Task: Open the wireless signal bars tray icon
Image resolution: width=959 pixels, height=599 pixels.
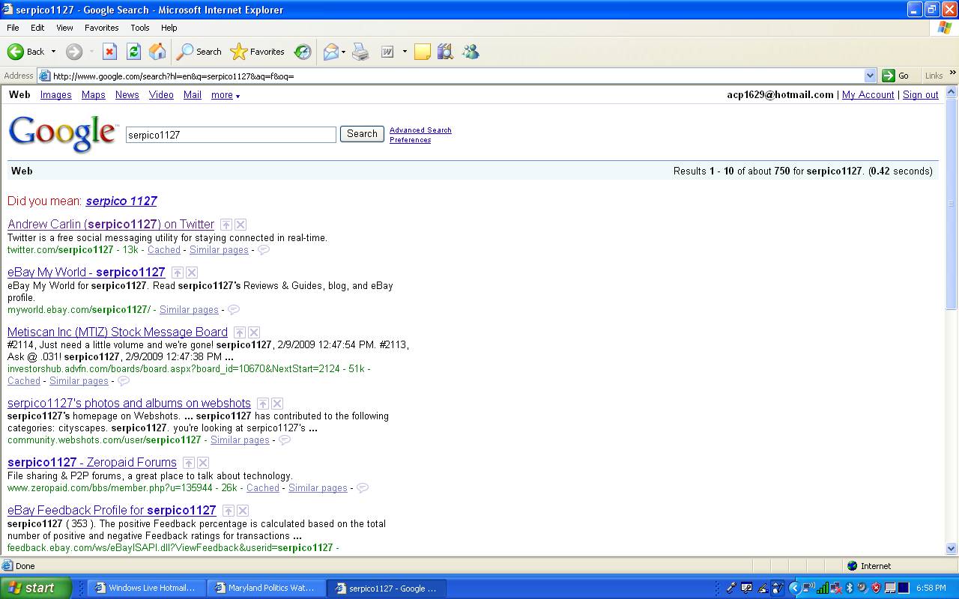Action: pos(823,588)
